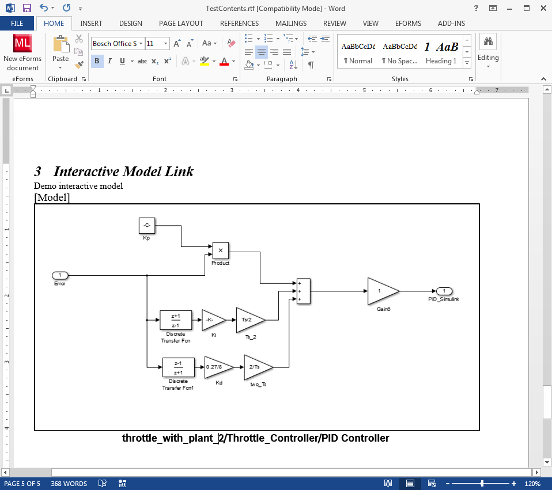Toggle Bold formatting off
This screenshot has width=552, height=490.
(97, 62)
